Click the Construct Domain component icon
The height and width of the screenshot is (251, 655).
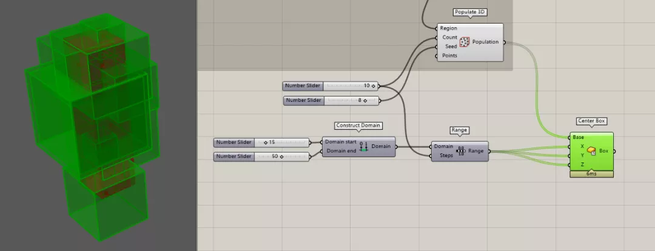(364, 146)
